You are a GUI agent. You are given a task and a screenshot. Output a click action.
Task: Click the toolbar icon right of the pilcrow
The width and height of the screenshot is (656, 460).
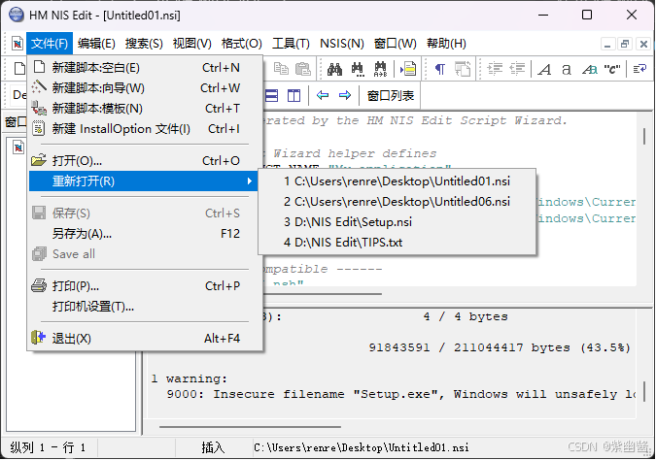463,69
